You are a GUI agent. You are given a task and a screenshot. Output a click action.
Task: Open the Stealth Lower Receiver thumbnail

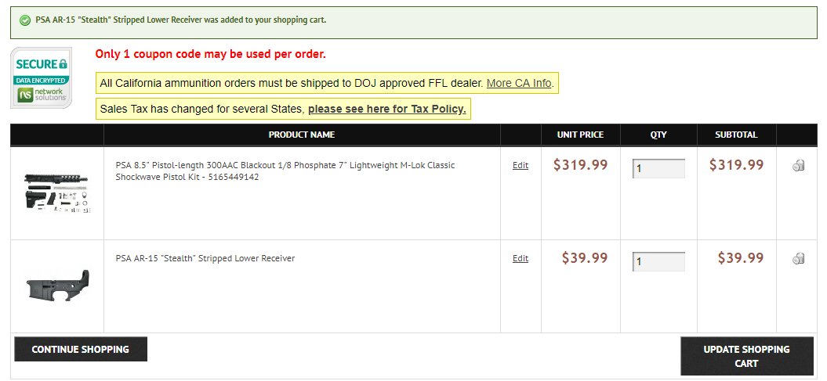coord(57,286)
